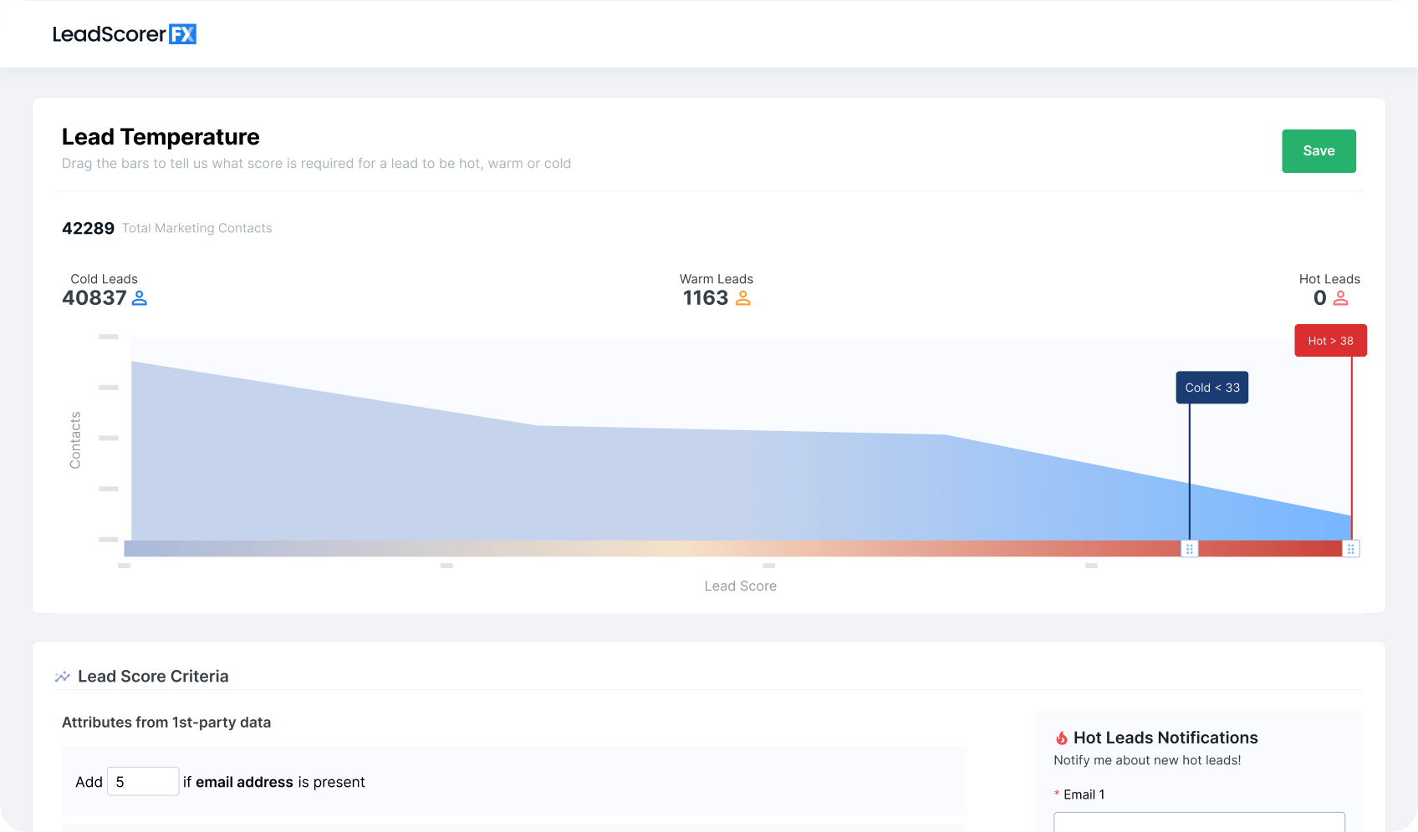Click the Lead Score Criteria heading
This screenshot has height=832, width=1418.
coord(153,677)
